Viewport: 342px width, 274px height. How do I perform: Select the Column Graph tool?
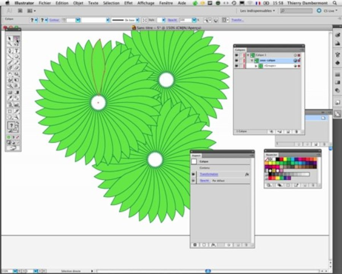pos(16,105)
